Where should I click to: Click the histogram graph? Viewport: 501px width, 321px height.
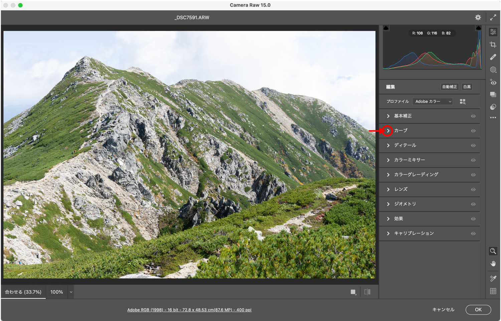[x=432, y=48]
